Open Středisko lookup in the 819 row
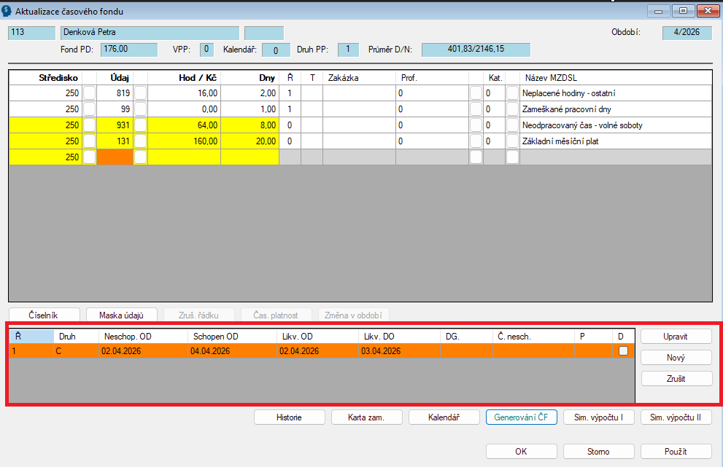 (90, 93)
